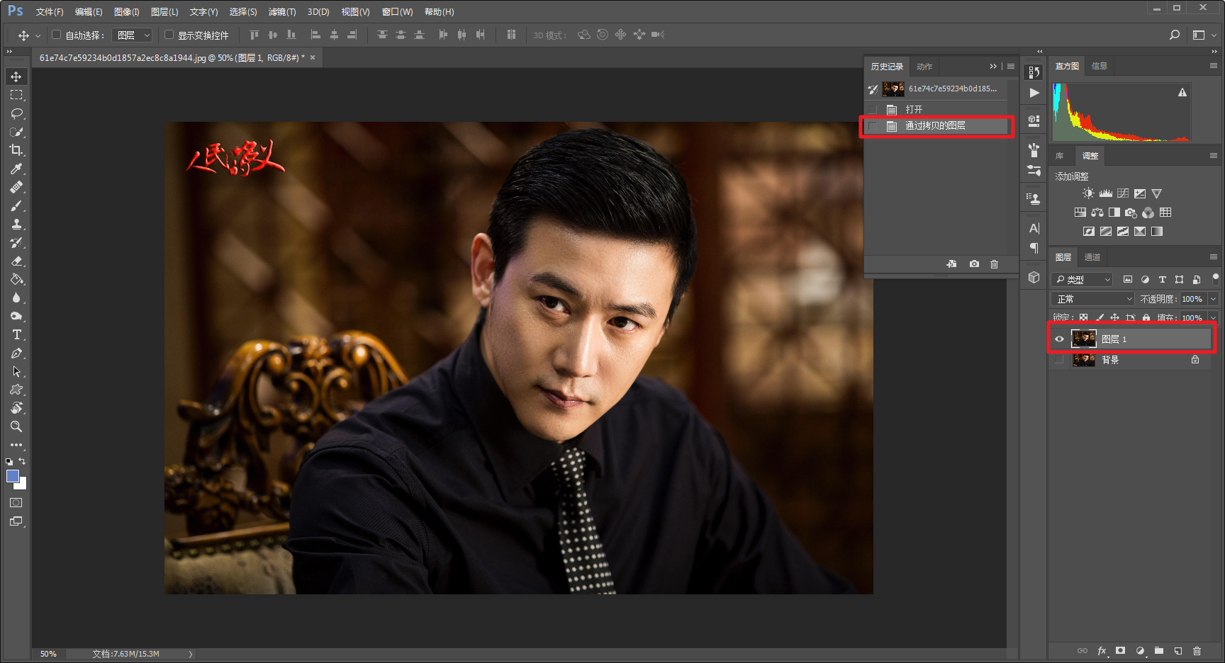The width and height of the screenshot is (1225, 663).
Task: Switch to the 动作 tab
Action: pos(924,67)
